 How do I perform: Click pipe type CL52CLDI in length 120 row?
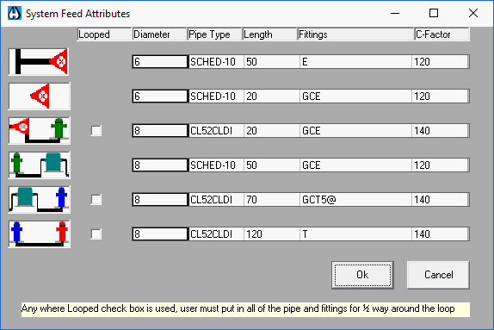[216, 234]
